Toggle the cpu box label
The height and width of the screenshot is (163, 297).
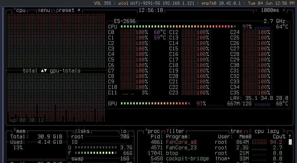point(20,10)
